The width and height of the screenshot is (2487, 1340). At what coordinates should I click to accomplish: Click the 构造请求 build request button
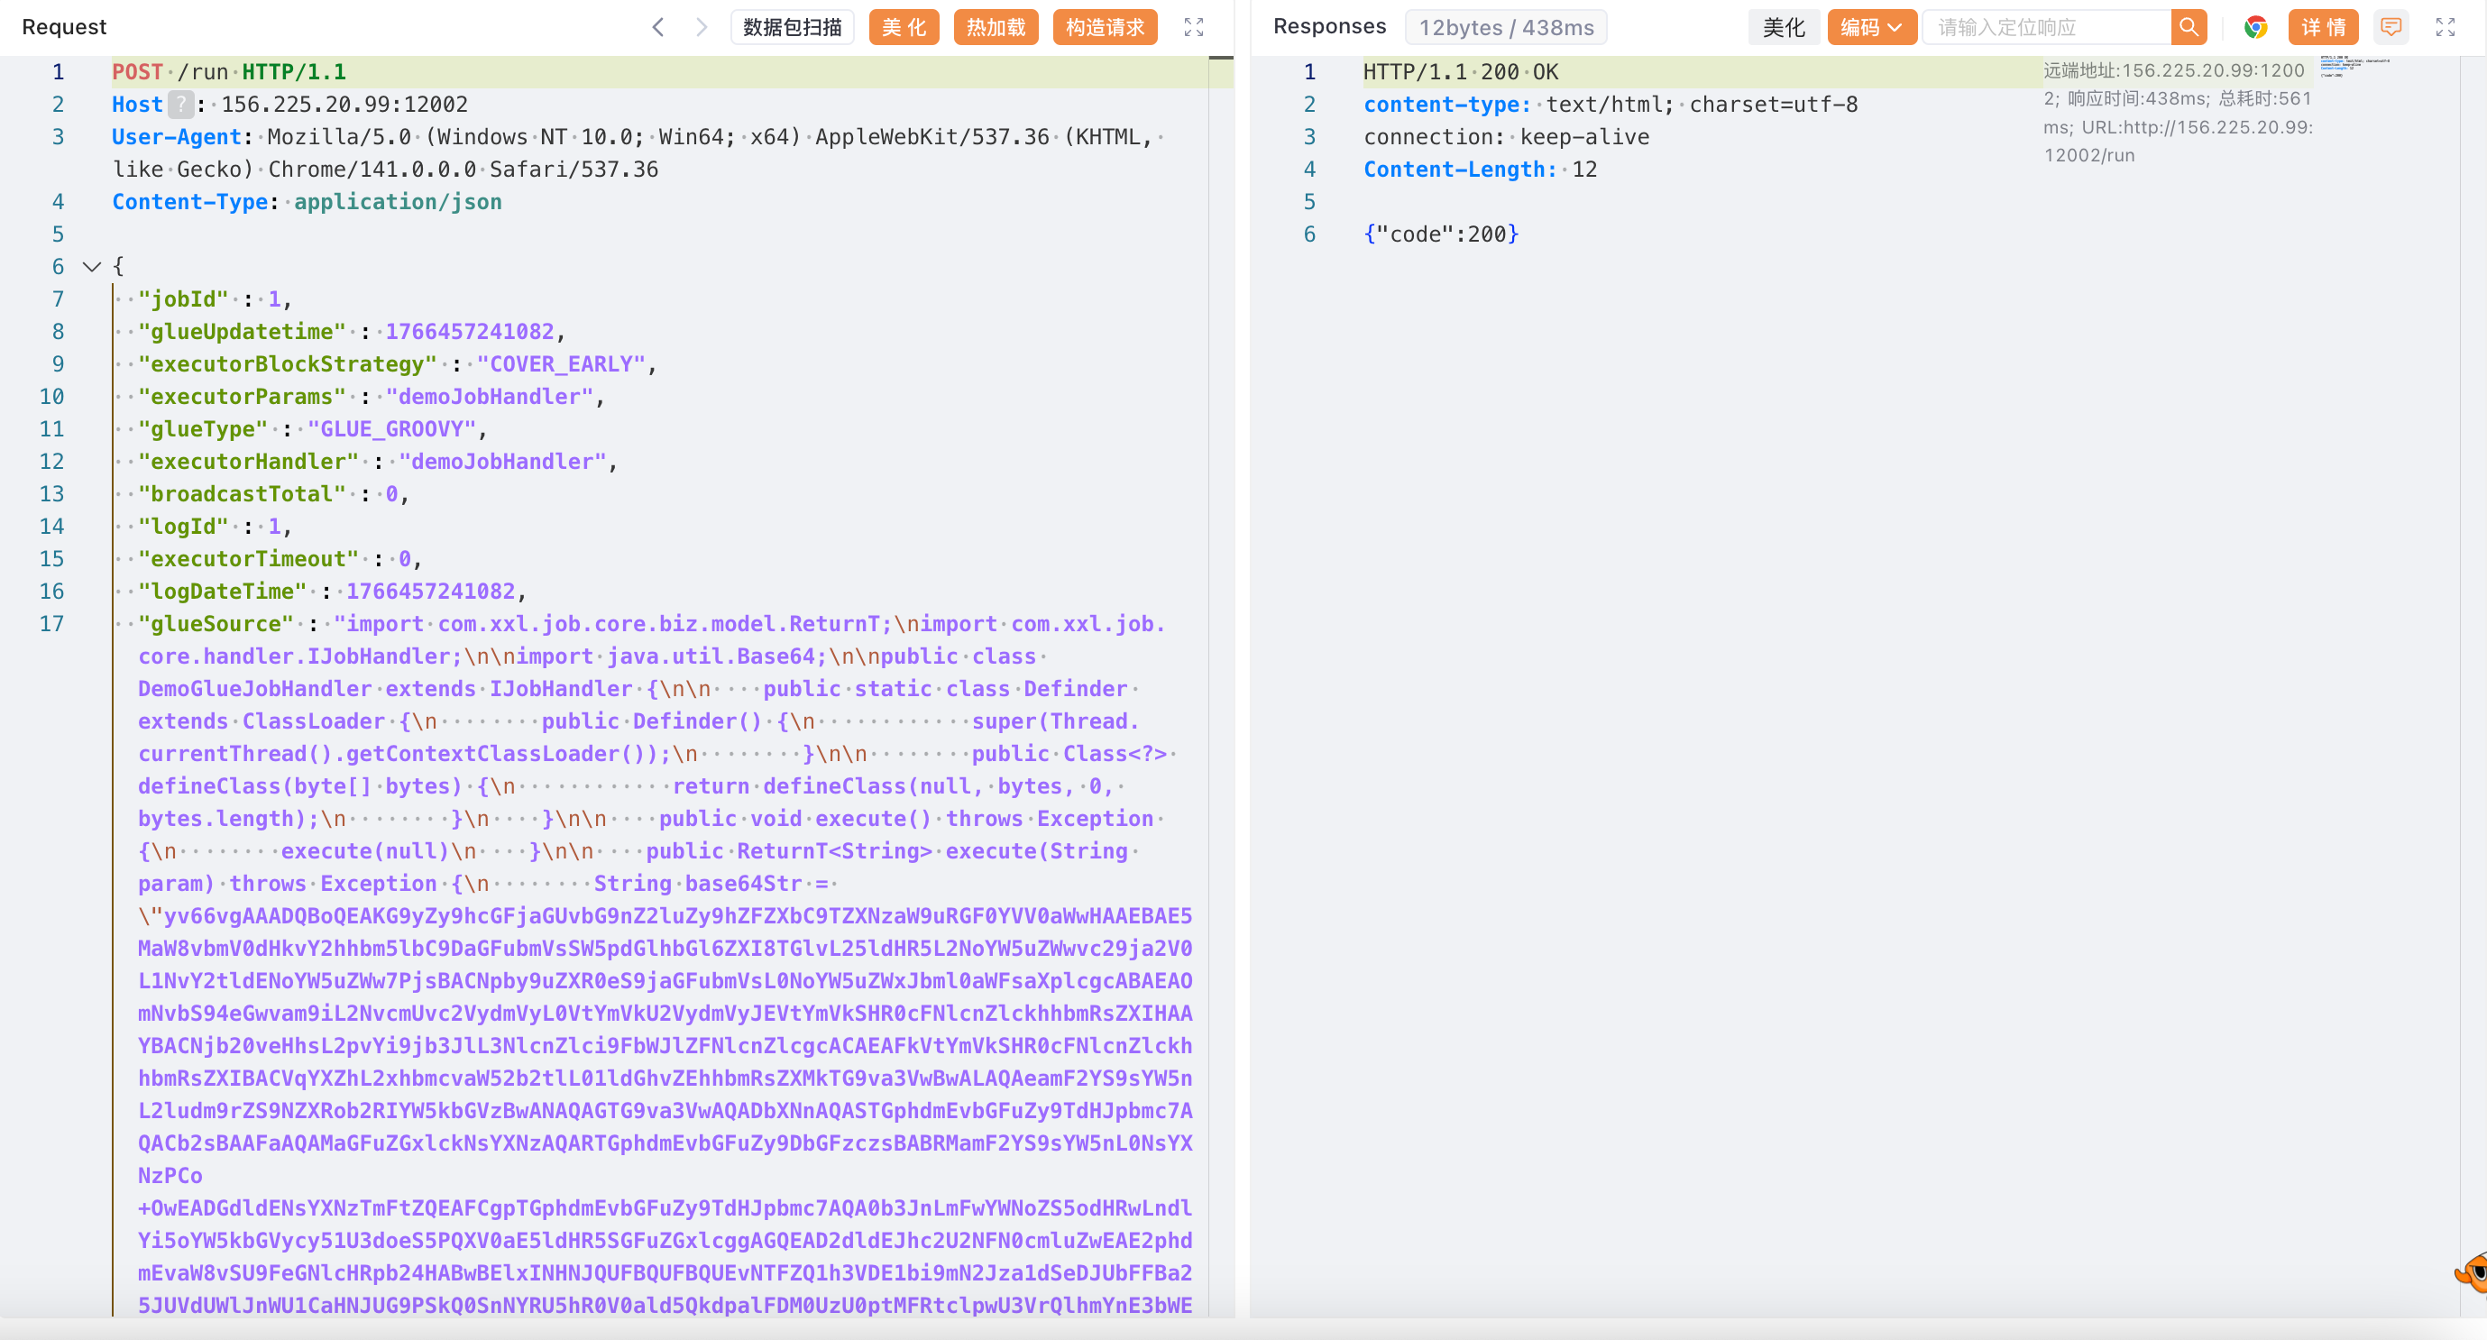tap(1105, 27)
